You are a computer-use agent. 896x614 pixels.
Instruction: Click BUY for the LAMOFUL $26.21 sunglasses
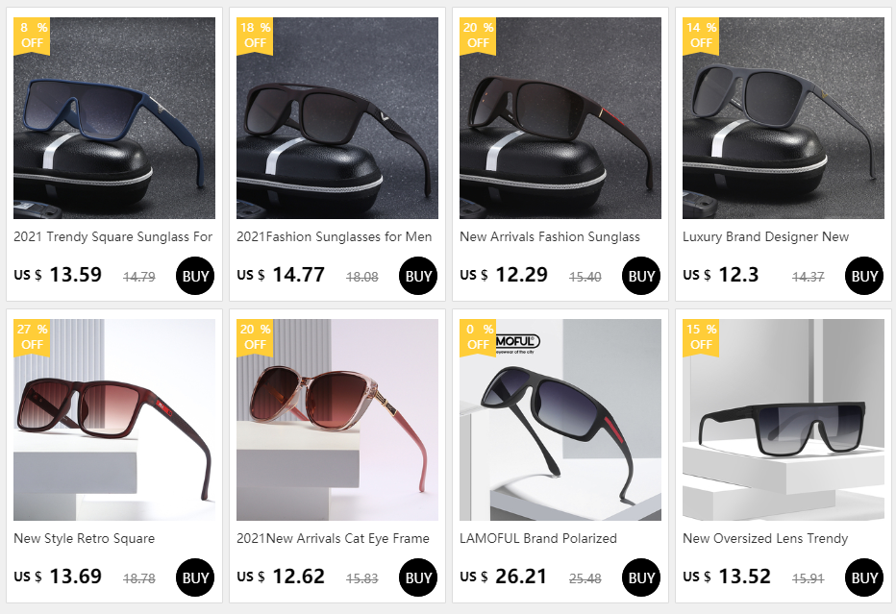tap(641, 577)
